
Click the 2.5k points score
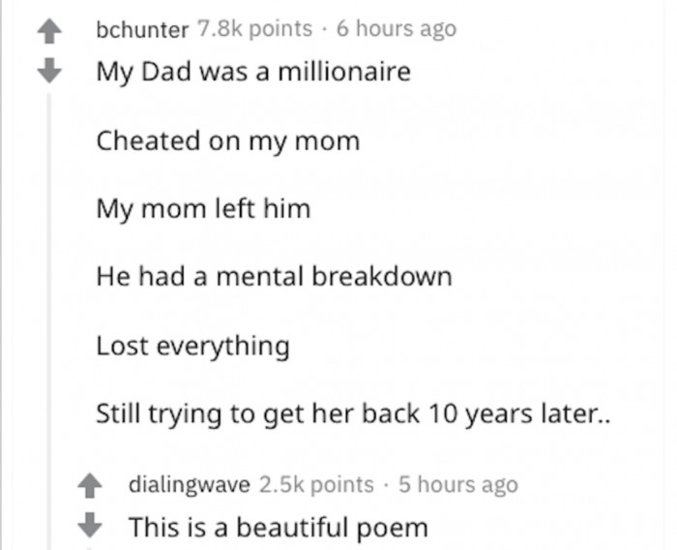tap(316, 484)
